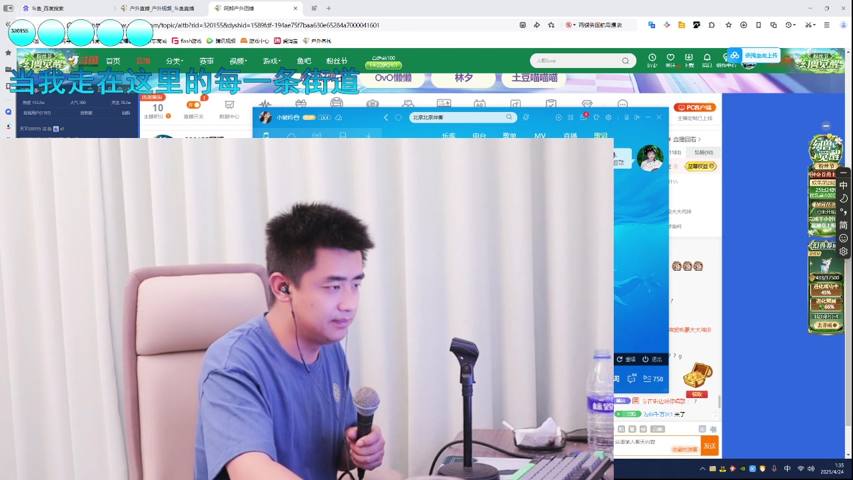The height and width of the screenshot is (480, 853).
Task: Toggle the 直播开关 switch
Action: (x=194, y=105)
